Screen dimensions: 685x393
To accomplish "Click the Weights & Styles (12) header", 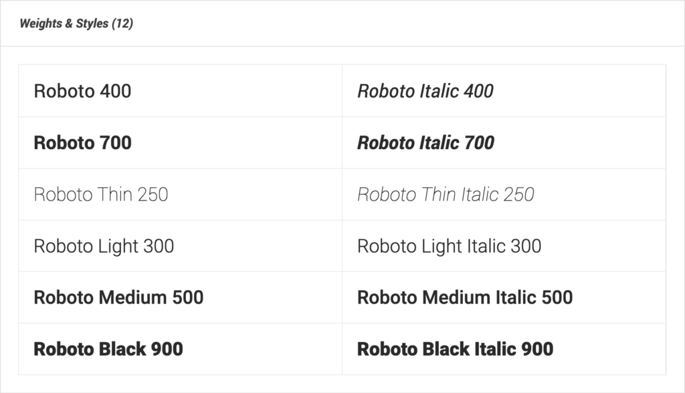I will click(76, 24).
